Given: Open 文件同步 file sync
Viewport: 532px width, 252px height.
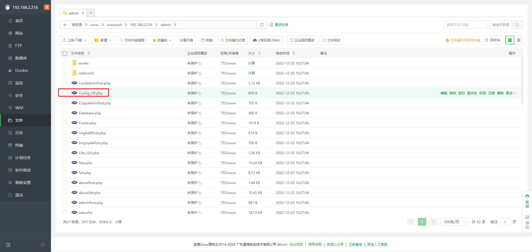Looking at the screenshot, I should tap(331, 40).
